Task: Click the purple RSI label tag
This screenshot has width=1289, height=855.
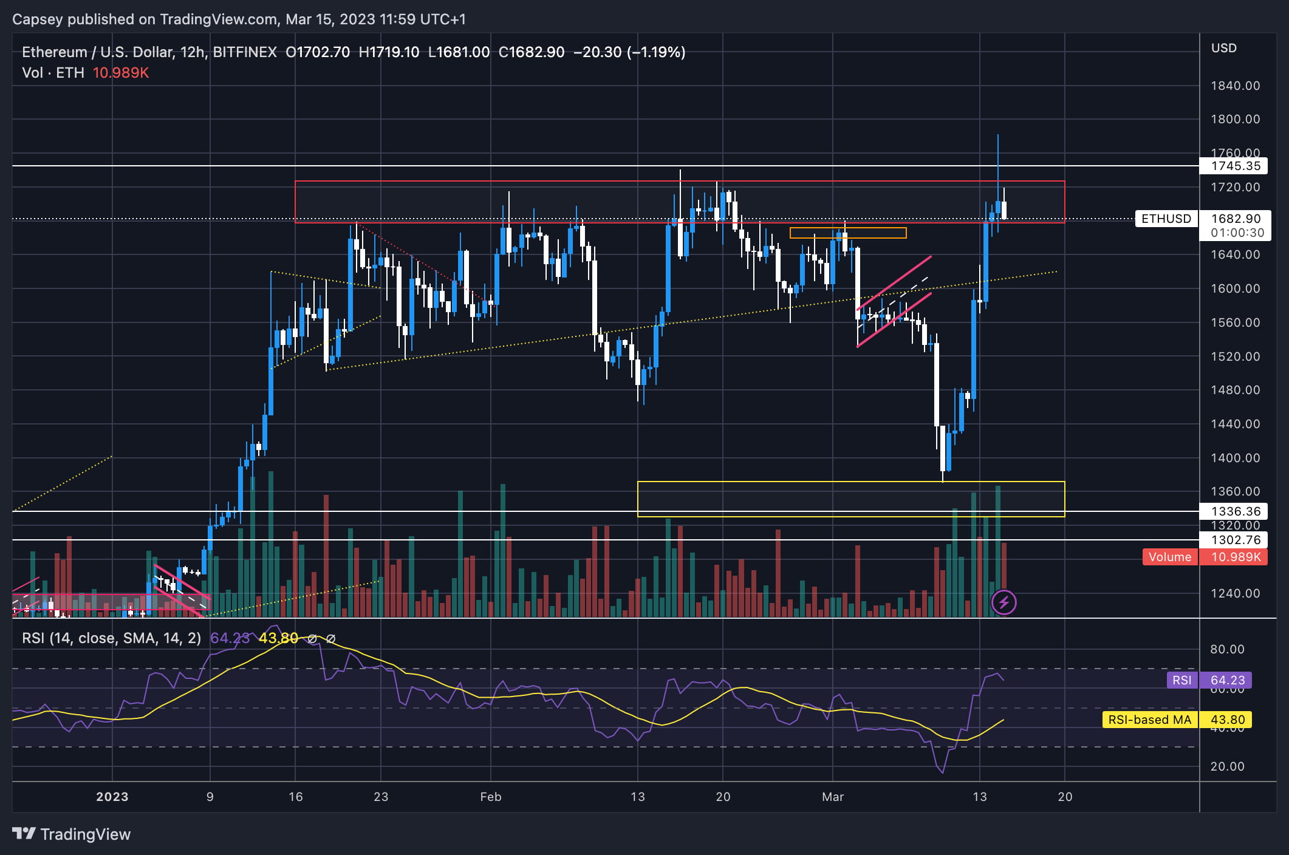Action: (1181, 680)
